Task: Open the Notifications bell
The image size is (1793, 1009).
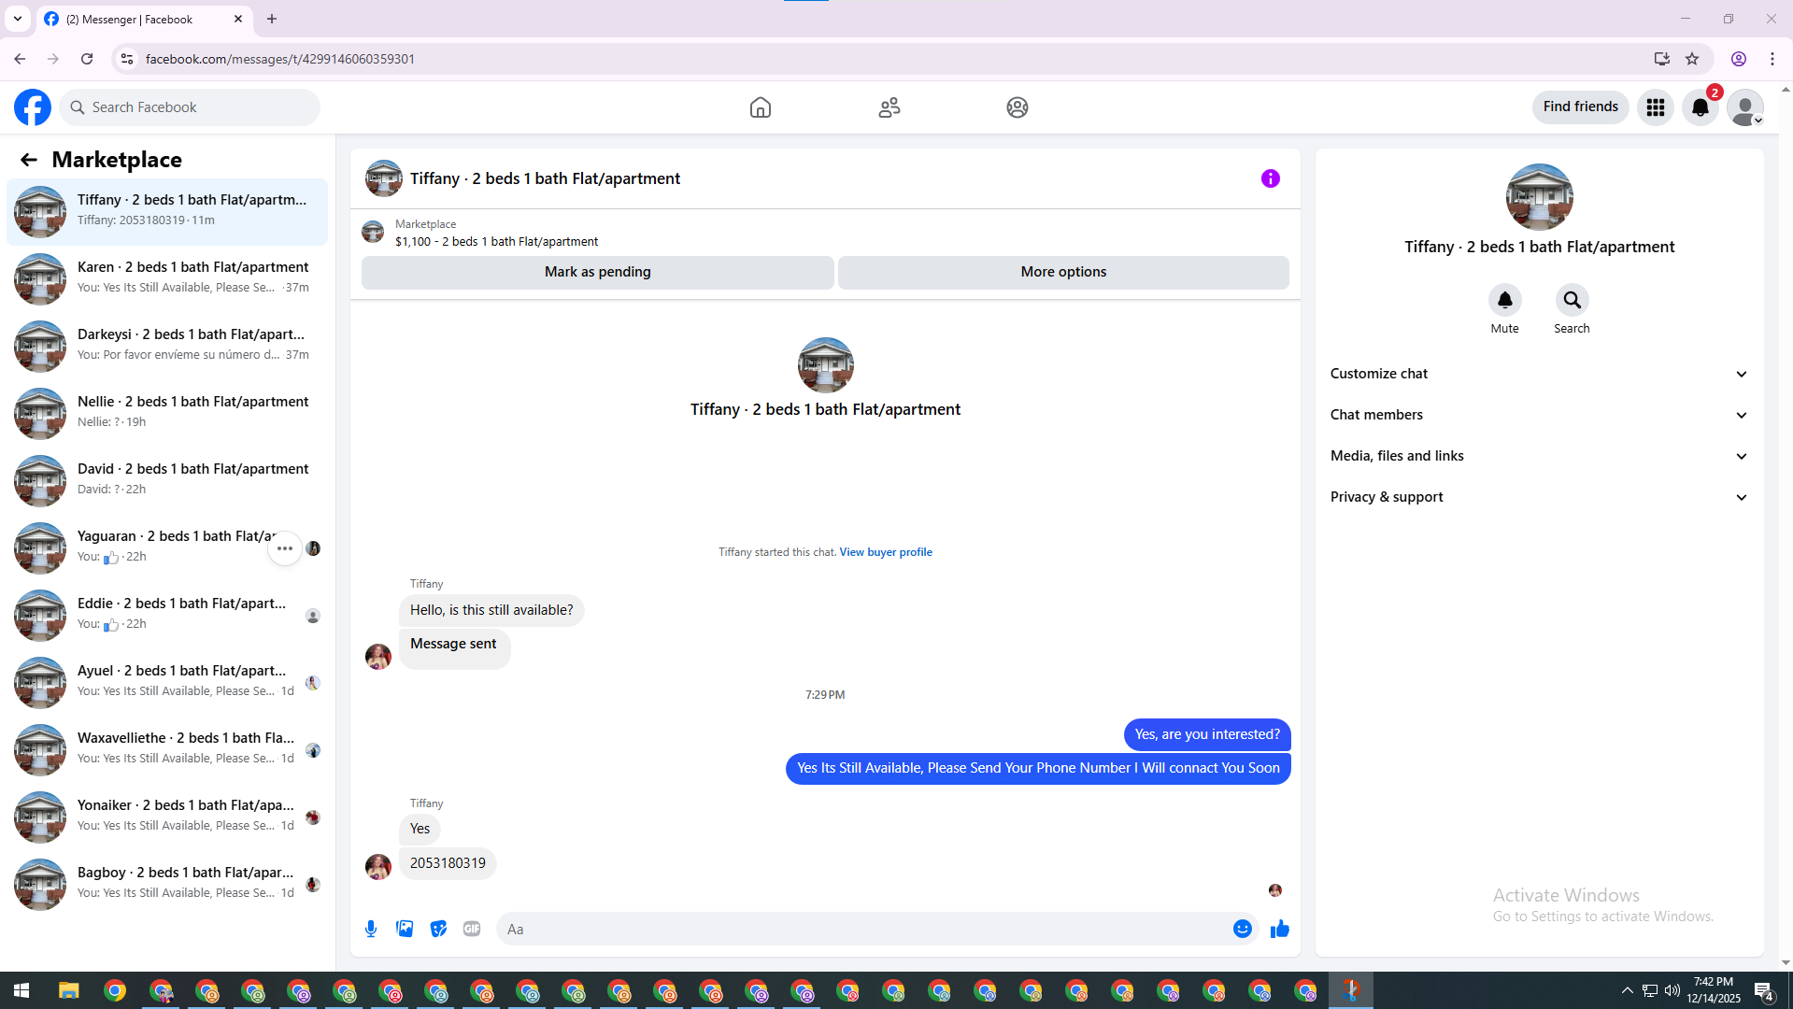Action: 1701,107
